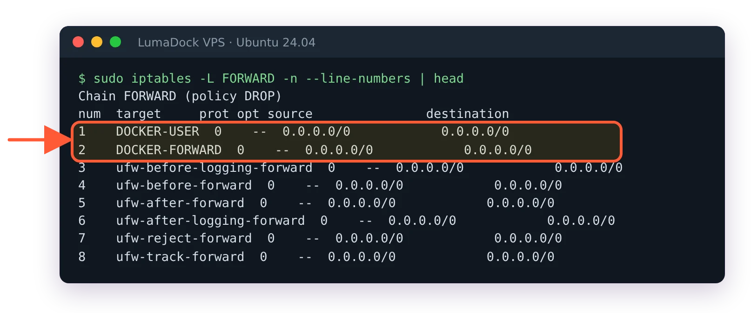Image resolution: width=751 pixels, height=313 pixels.
Task: Click 'ufw-track-forward' in row 8
Action: tap(180, 257)
